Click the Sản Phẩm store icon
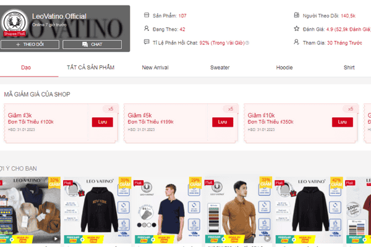This screenshot has width=371, height=247. (x=147, y=15)
